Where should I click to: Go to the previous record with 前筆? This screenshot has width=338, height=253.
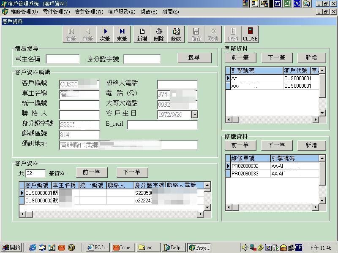pos(88,35)
